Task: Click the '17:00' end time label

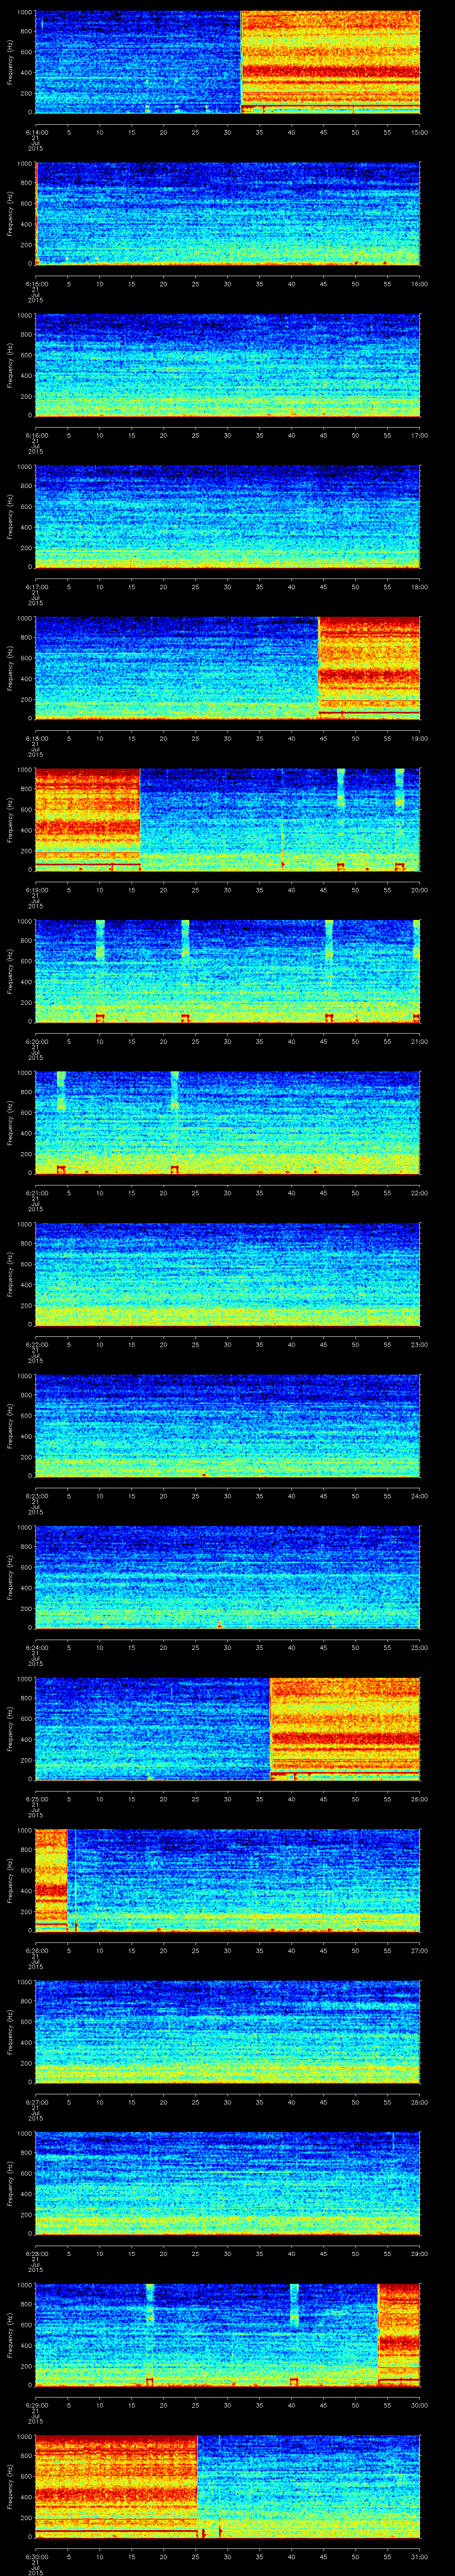Action: point(419,435)
